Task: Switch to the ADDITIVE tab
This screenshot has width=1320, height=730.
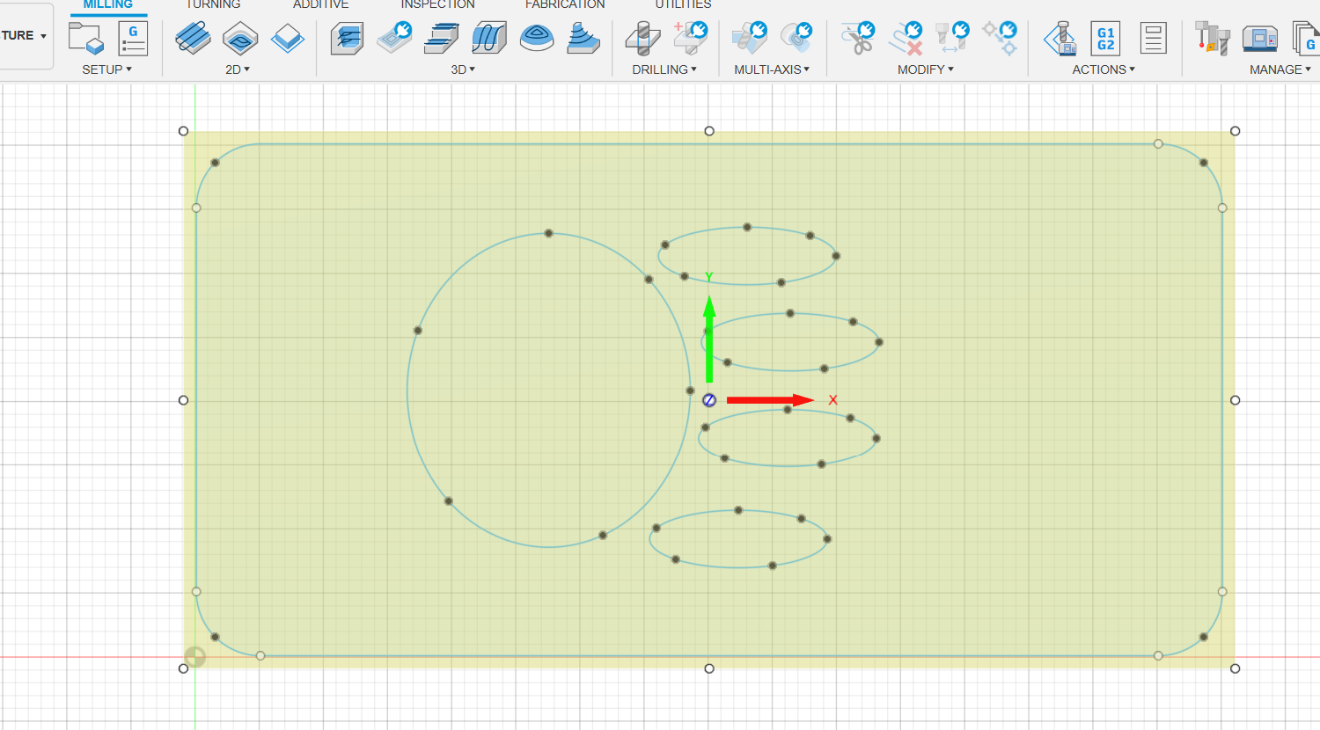Action: pos(321,5)
